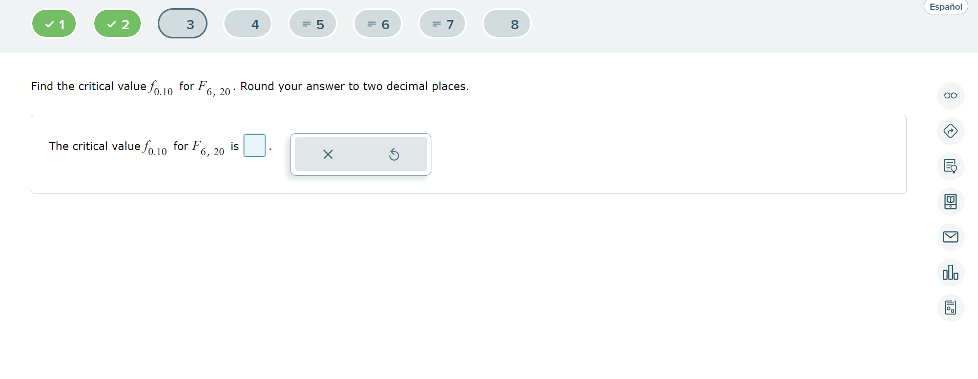This screenshot has height=379, width=978.
Task: Select question 7 with dash marker
Action: click(x=442, y=23)
